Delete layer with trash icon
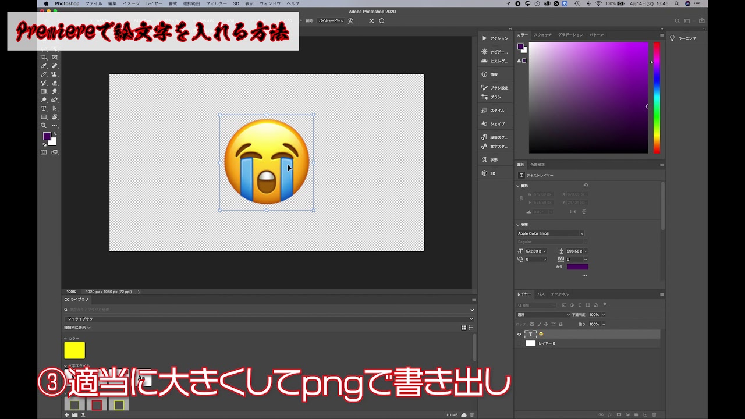The image size is (745, 419). [x=654, y=415]
